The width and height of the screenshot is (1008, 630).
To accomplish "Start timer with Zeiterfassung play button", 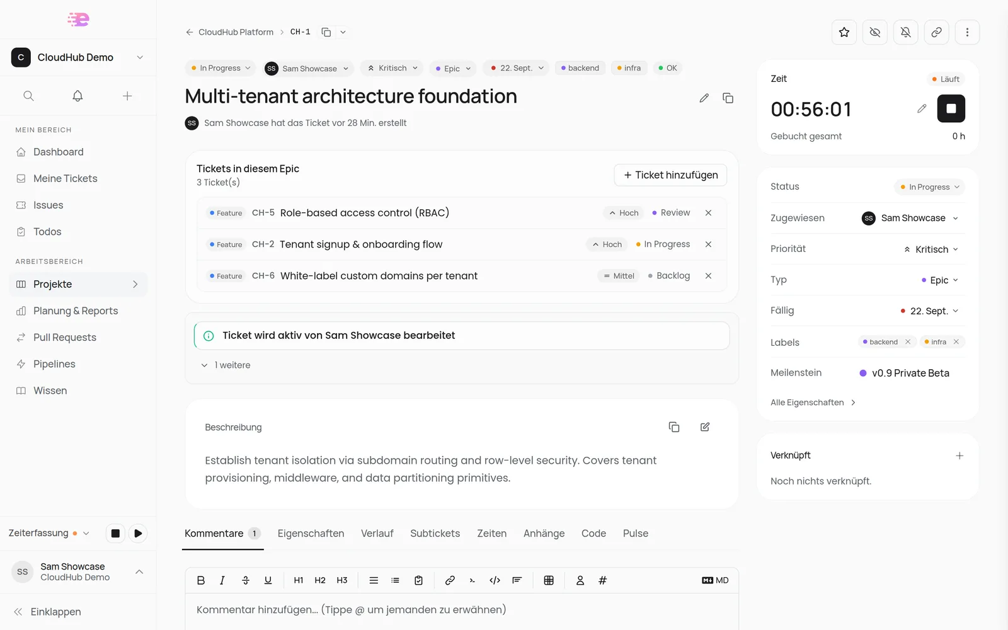I will [138, 534].
